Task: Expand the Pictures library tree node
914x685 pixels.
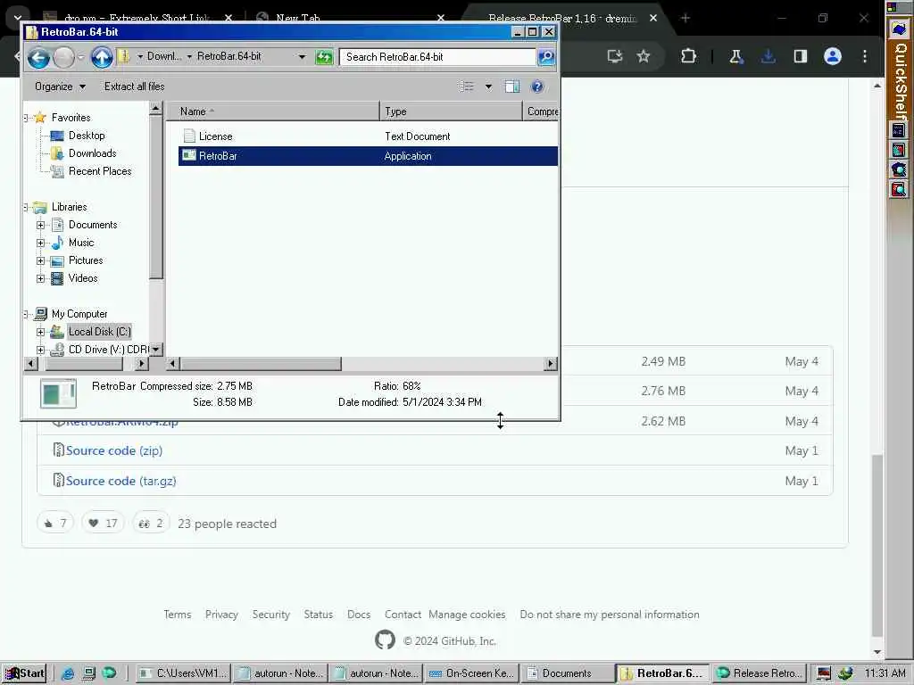Action: (x=40, y=261)
